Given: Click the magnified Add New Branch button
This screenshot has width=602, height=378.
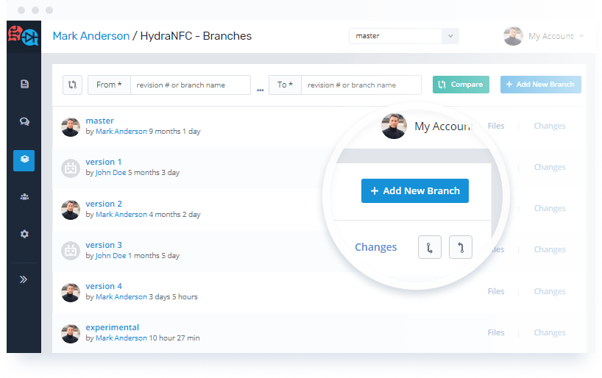Looking at the screenshot, I should coord(414,190).
